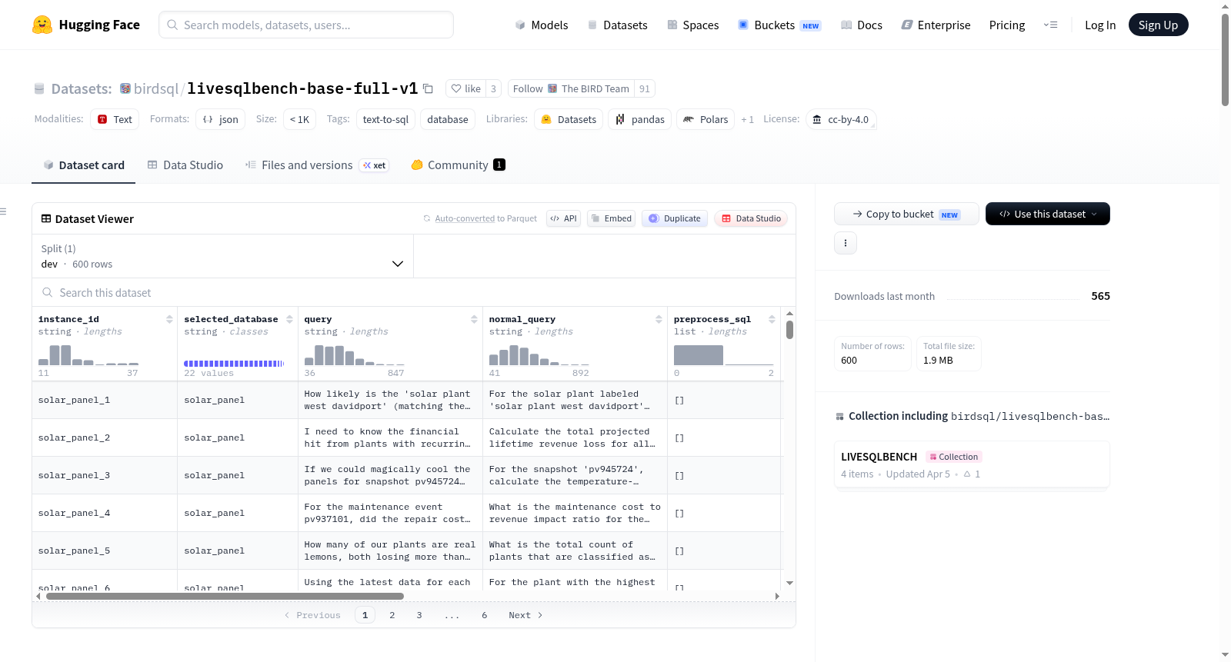Focus the Search this dataset field
The height and width of the screenshot is (662, 1231).
(414, 293)
